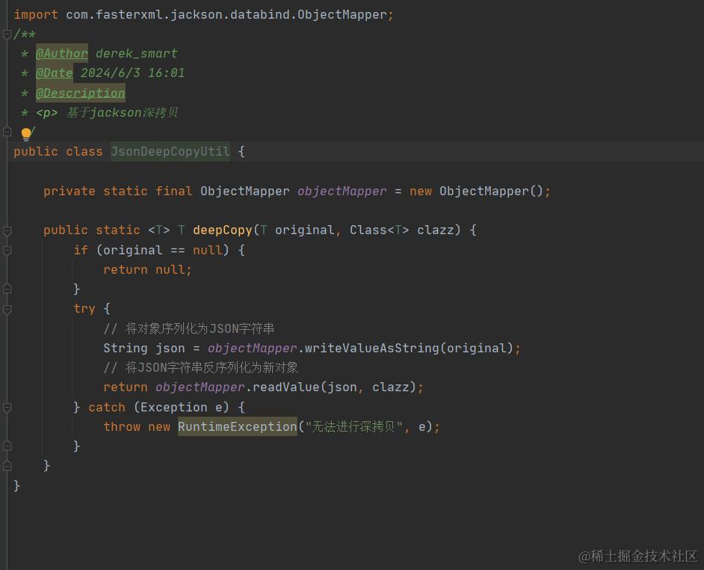Click the highlighted RuntimeException class name
Viewport: 704px width, 570px height.
[x=238, y=426]
